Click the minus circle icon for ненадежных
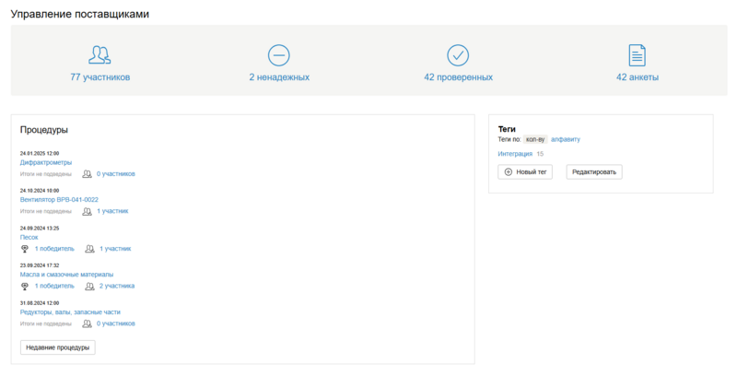Image resolution: width=737 pixels, height=376 pixels. point(278,54)
